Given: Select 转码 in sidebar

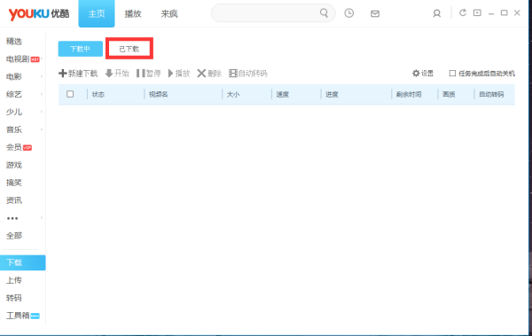Looking at the screenshot, I should 14,298.
